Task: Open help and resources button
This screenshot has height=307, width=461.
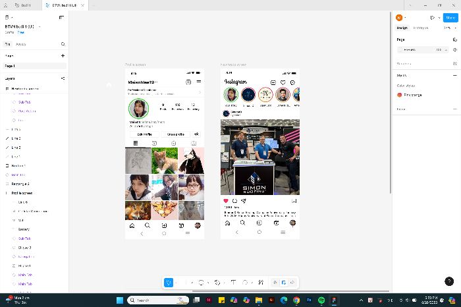Action: pyautogui.click(x=449, y=281)
